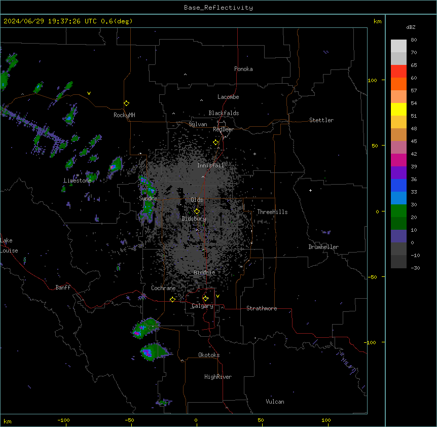Pick the yellow 51-54 dBZ legend color

point(398,109)
